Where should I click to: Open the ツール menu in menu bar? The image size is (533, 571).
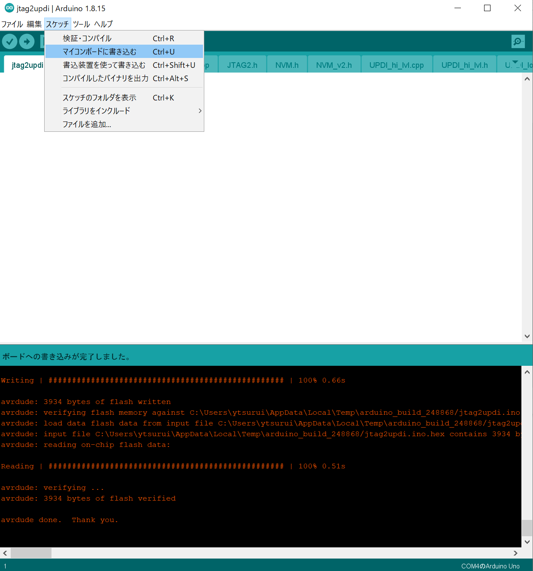81,24
